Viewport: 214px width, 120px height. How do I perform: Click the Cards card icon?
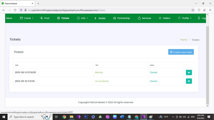(21, 18)
